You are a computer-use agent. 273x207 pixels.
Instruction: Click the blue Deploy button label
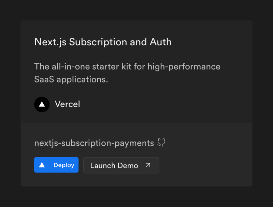pyautogui.click(x=63, y=165)
